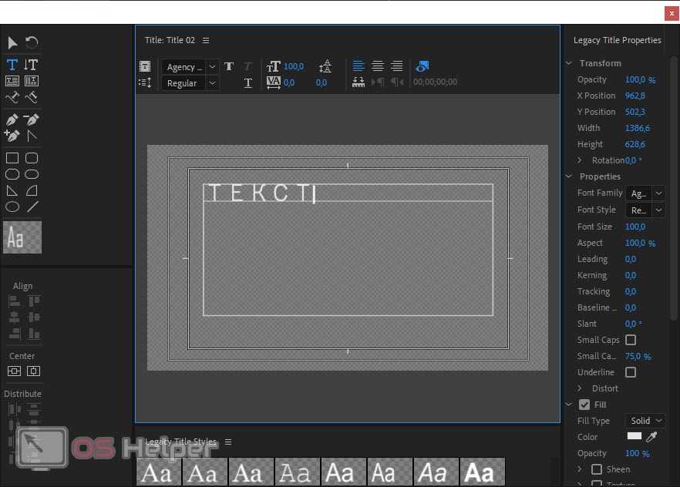This screenshot has height=487, width=680.
Task: Open the Legacy Title Styles panel menu
Action: [228, 442]
